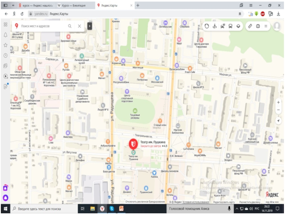Click the my location arrow button
Viewport: 290px width, 217px height.
click(x=278, y=121)
